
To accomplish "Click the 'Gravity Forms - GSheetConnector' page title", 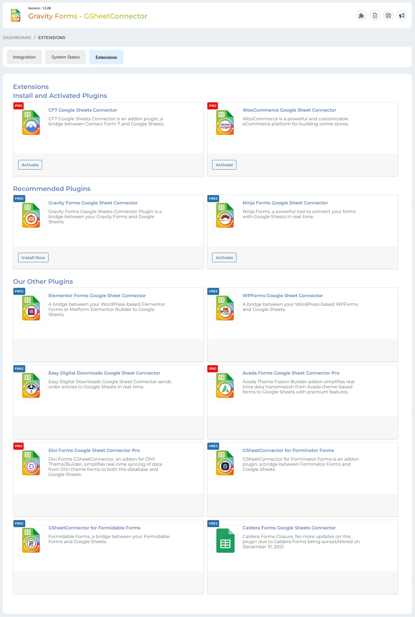I will (x=88, y=16).
